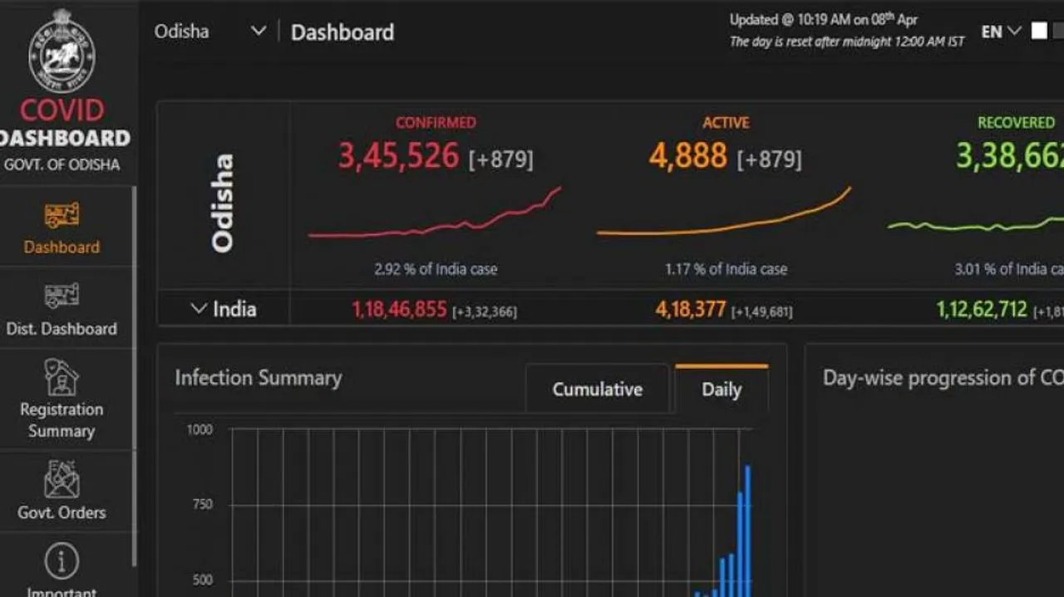Switch to the Daily tab

click(721, 389)
